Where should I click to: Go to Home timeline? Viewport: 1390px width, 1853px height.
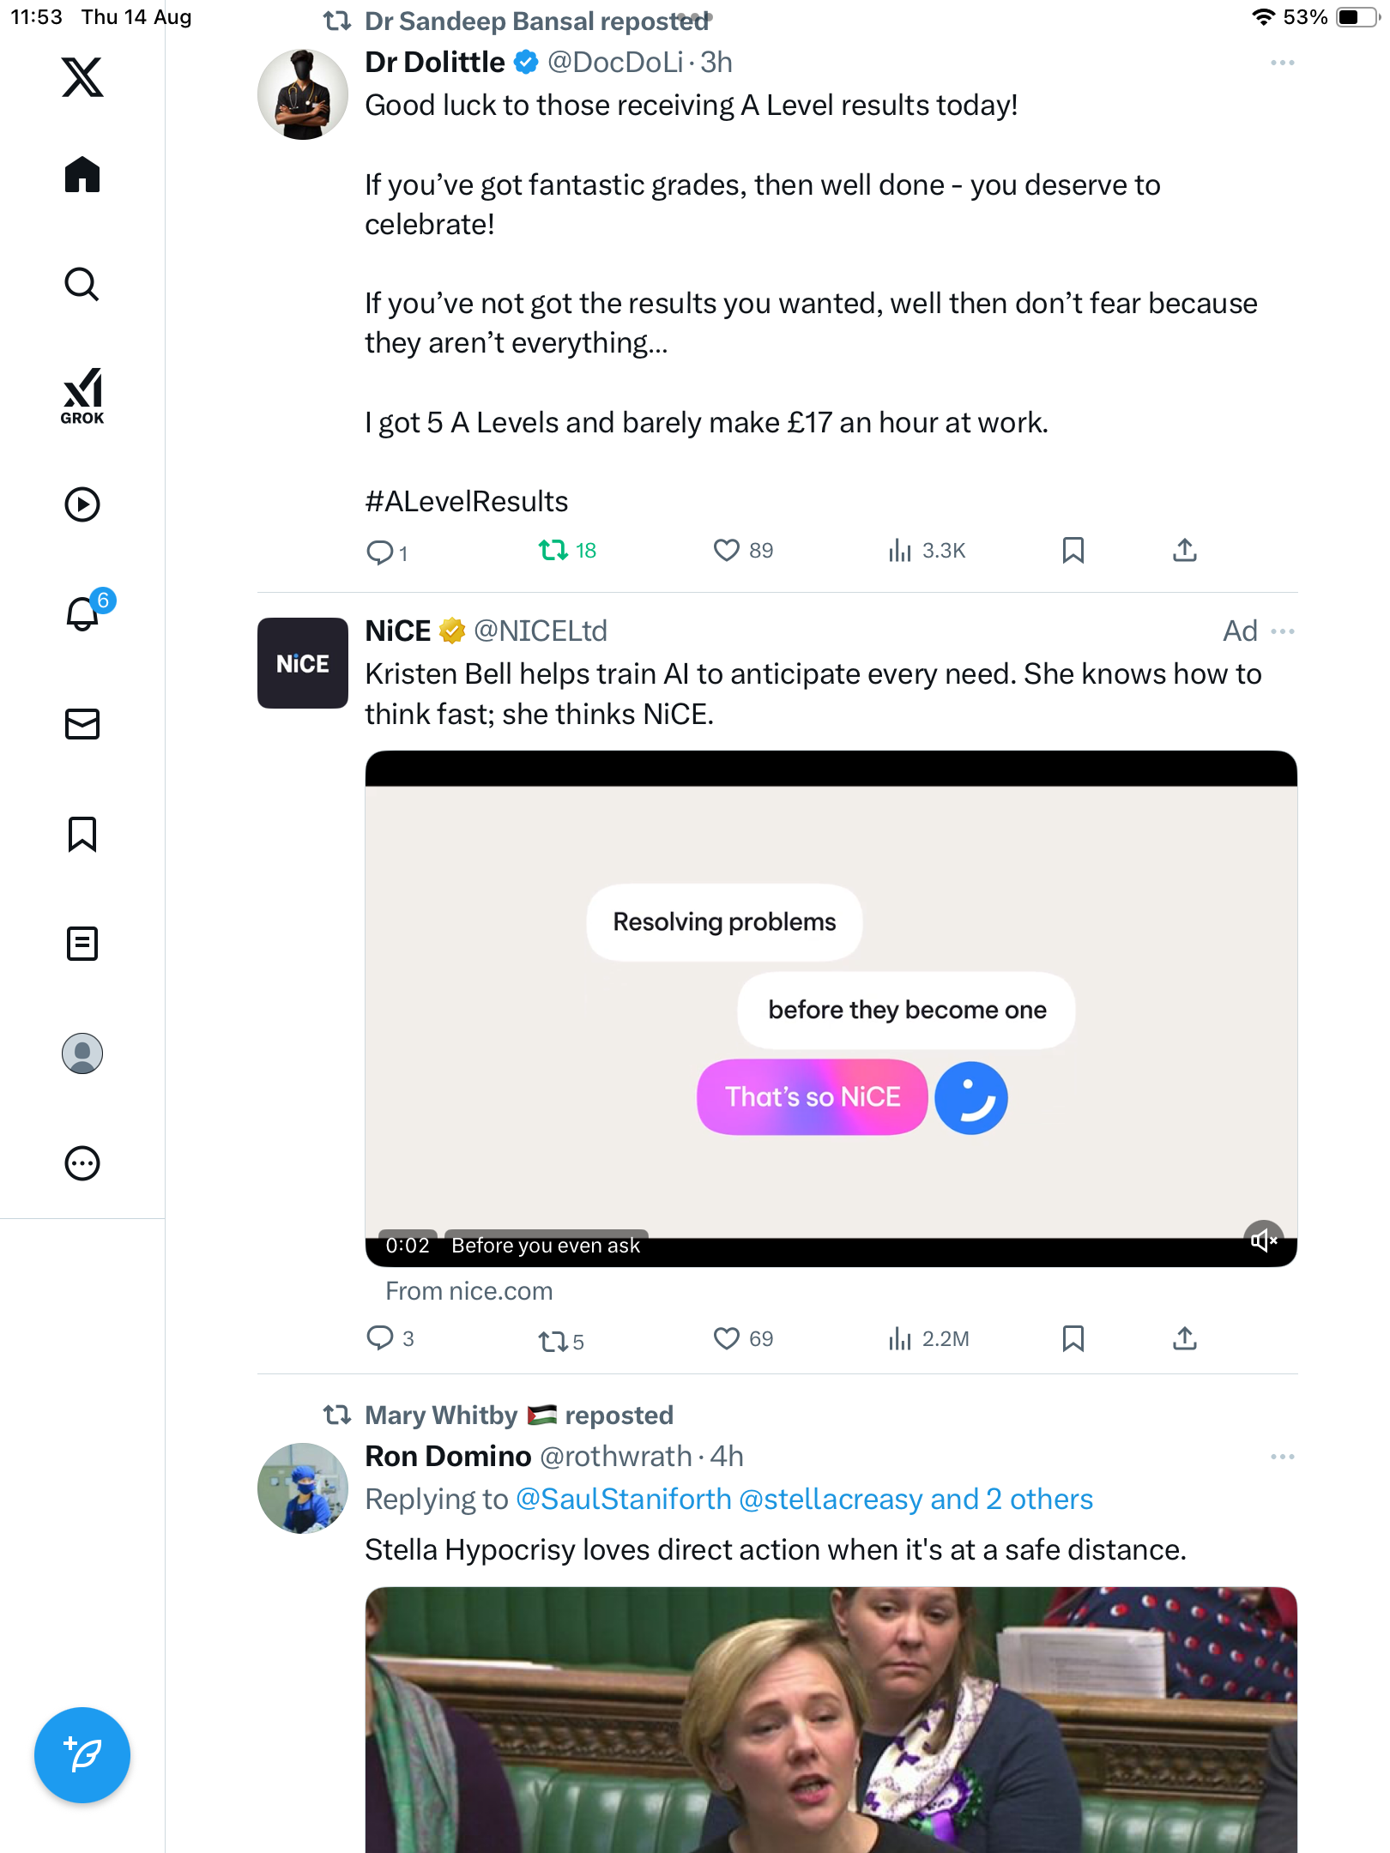[x=82, y=175]
